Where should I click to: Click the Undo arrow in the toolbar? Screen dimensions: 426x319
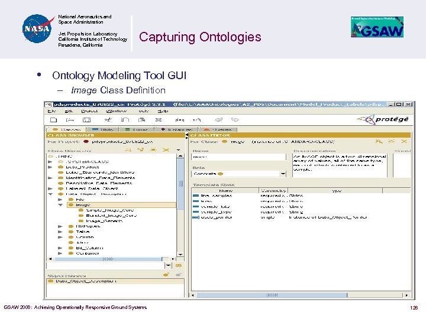point(219,119)
